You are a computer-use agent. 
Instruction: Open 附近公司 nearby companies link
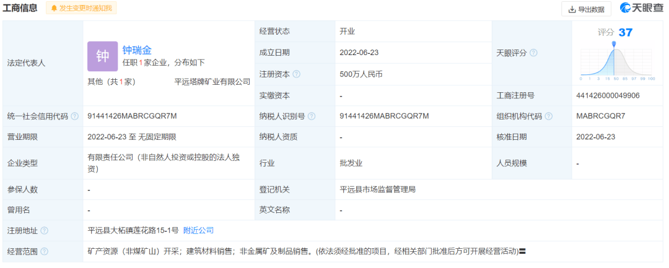(x=198, y=230)
